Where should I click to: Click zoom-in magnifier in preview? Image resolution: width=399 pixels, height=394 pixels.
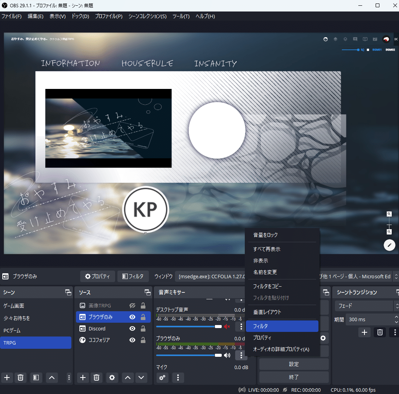click(389, 214)
